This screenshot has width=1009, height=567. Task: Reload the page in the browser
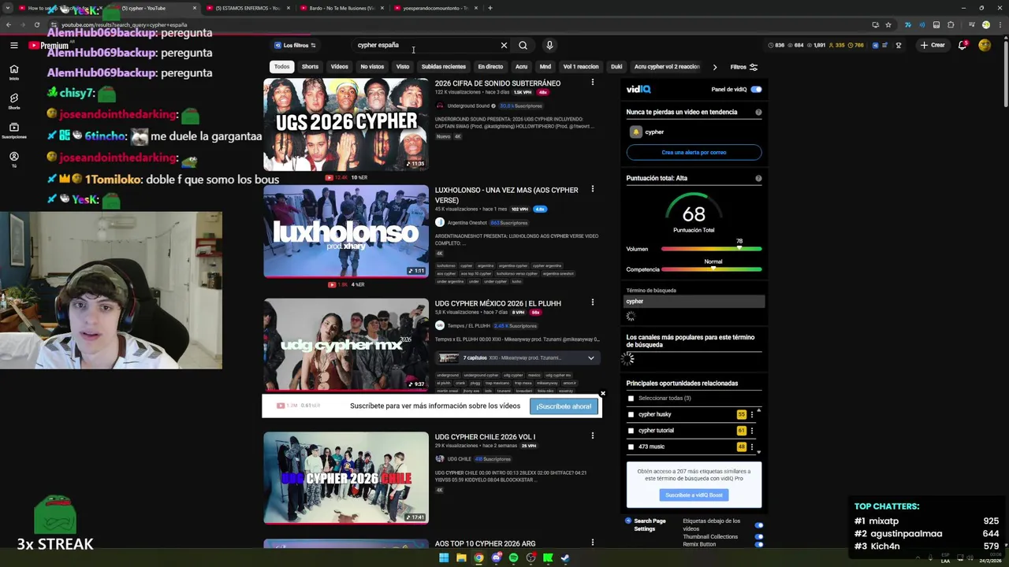click(x=37, y=24)
